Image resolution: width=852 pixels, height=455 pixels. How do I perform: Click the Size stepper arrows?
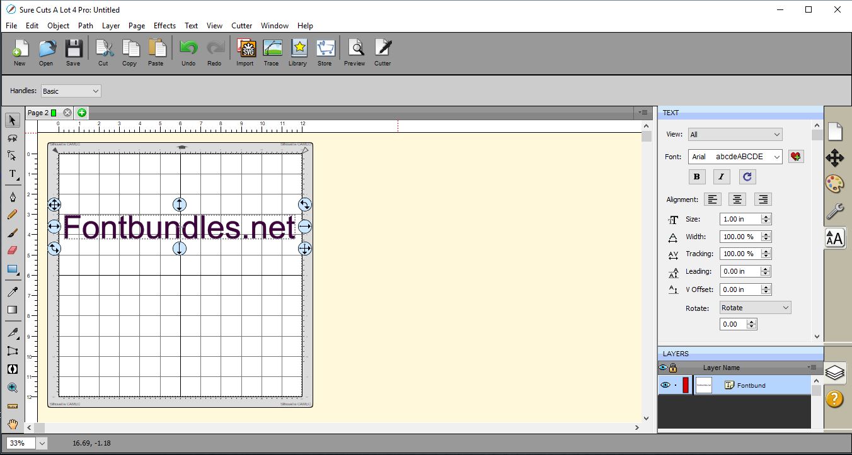point(766,219)
